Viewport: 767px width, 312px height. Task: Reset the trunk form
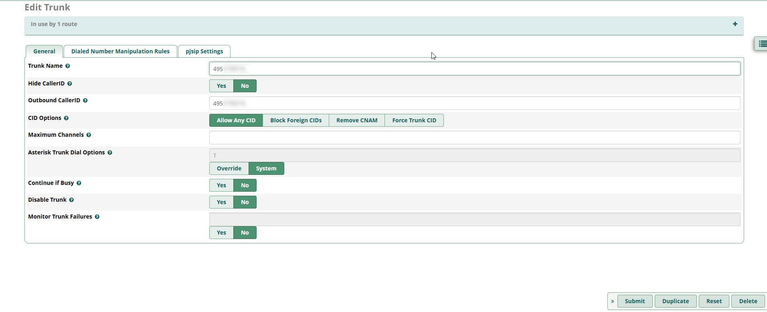tap(714, 301)
